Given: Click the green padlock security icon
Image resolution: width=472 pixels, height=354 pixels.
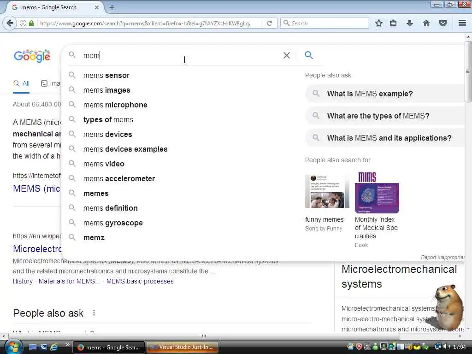Looking at the screenshot, I should [x=31, y=23].
